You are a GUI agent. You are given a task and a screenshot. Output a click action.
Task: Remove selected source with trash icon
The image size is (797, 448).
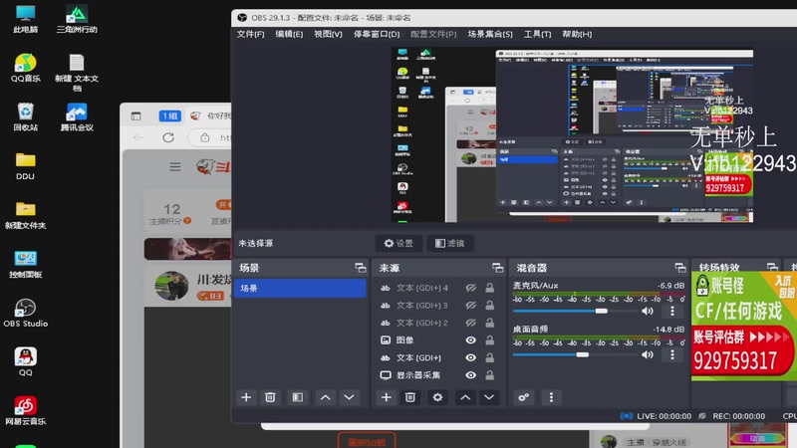(410, 397)
